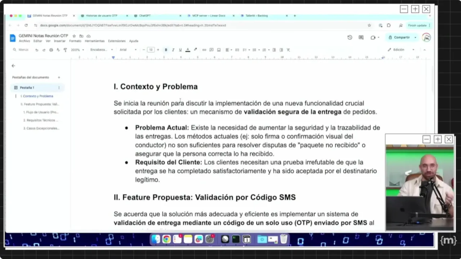Open Pestaña 1 options three-dot menu
This screenshot has height=259, width=461.
pyautogui.click(x=59, y=88)
